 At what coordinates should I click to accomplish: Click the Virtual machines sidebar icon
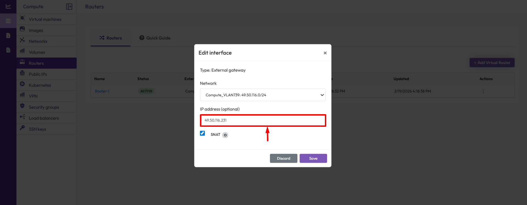click(x=23, y=18)
